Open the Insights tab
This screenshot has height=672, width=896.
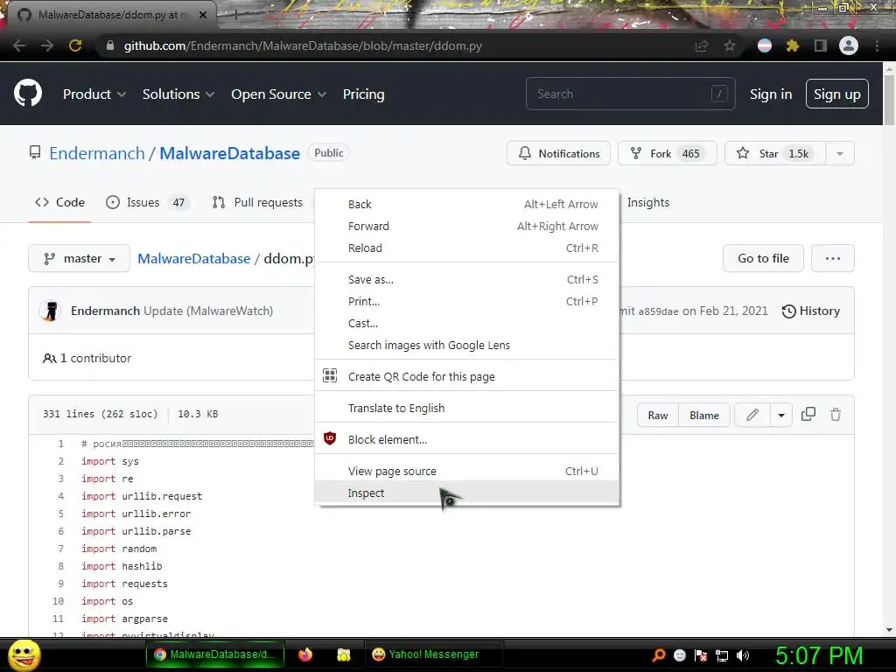[648, 202]
